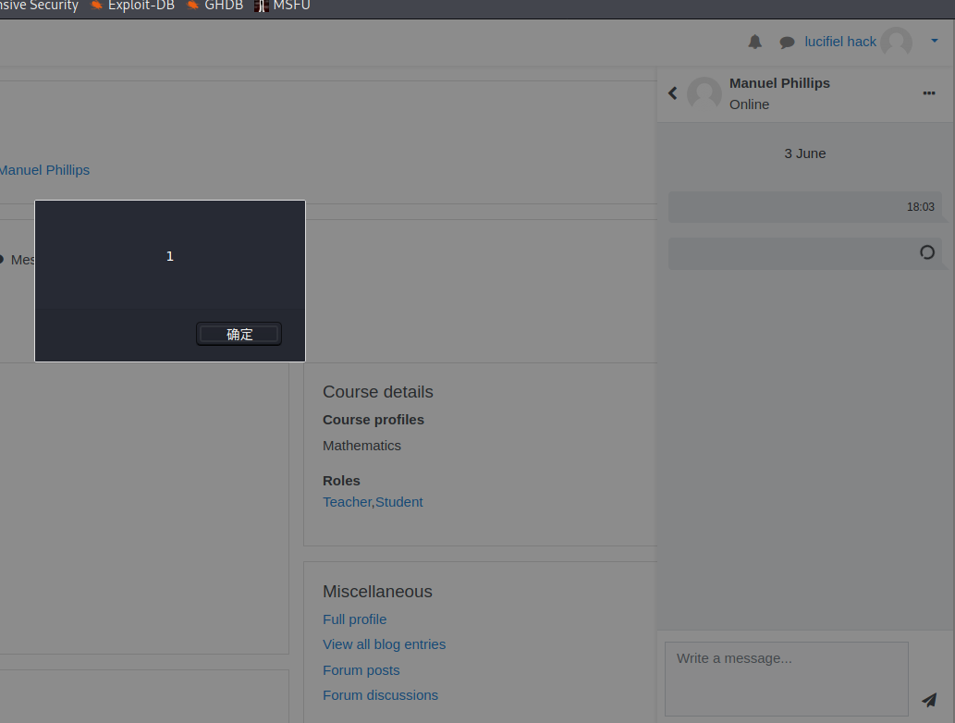This screenshot has height=723, width=955.
Task: Toggle the messaging speech bubble icon
Action: [787, 42]
